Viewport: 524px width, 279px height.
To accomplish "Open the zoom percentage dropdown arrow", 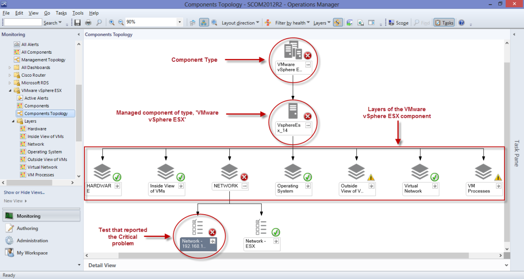I will pyautogui.click(x=179, y=23).
